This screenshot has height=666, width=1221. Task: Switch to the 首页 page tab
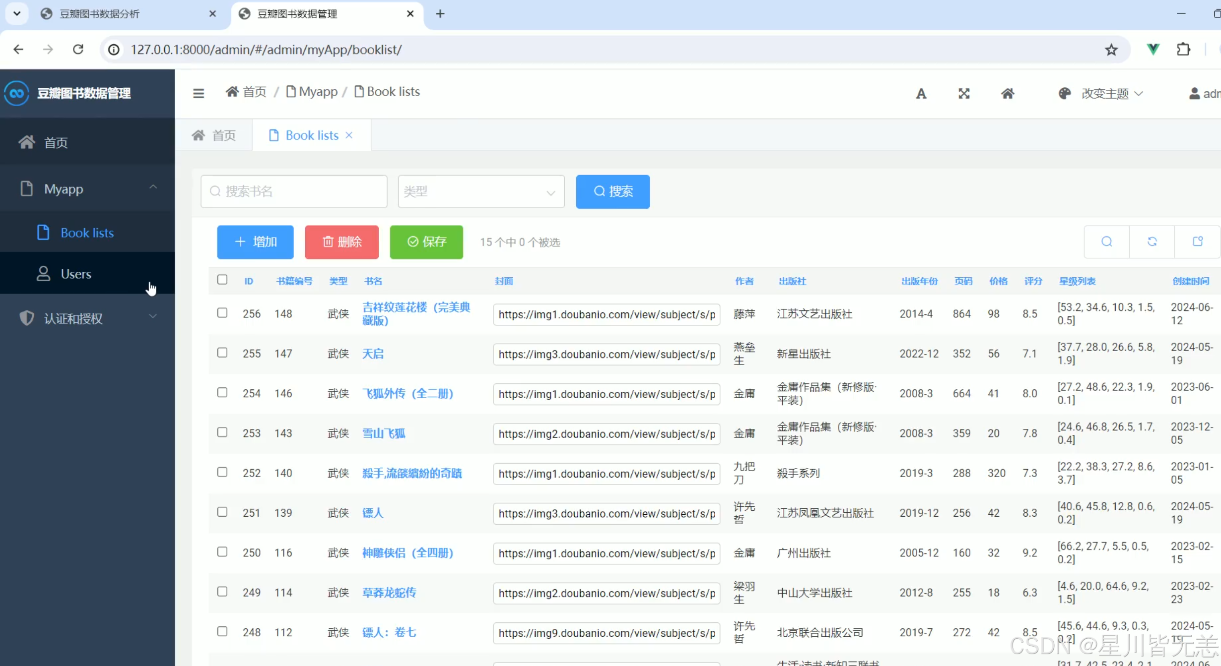214,135
